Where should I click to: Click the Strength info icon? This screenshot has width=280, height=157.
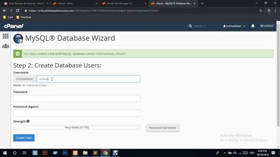tap(28, 121)
